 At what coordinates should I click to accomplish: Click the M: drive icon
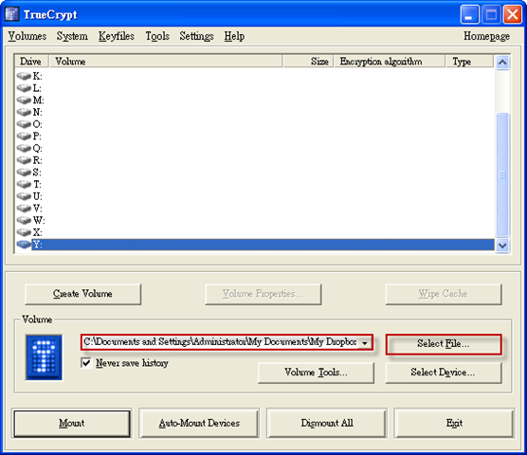pos(24,100)
